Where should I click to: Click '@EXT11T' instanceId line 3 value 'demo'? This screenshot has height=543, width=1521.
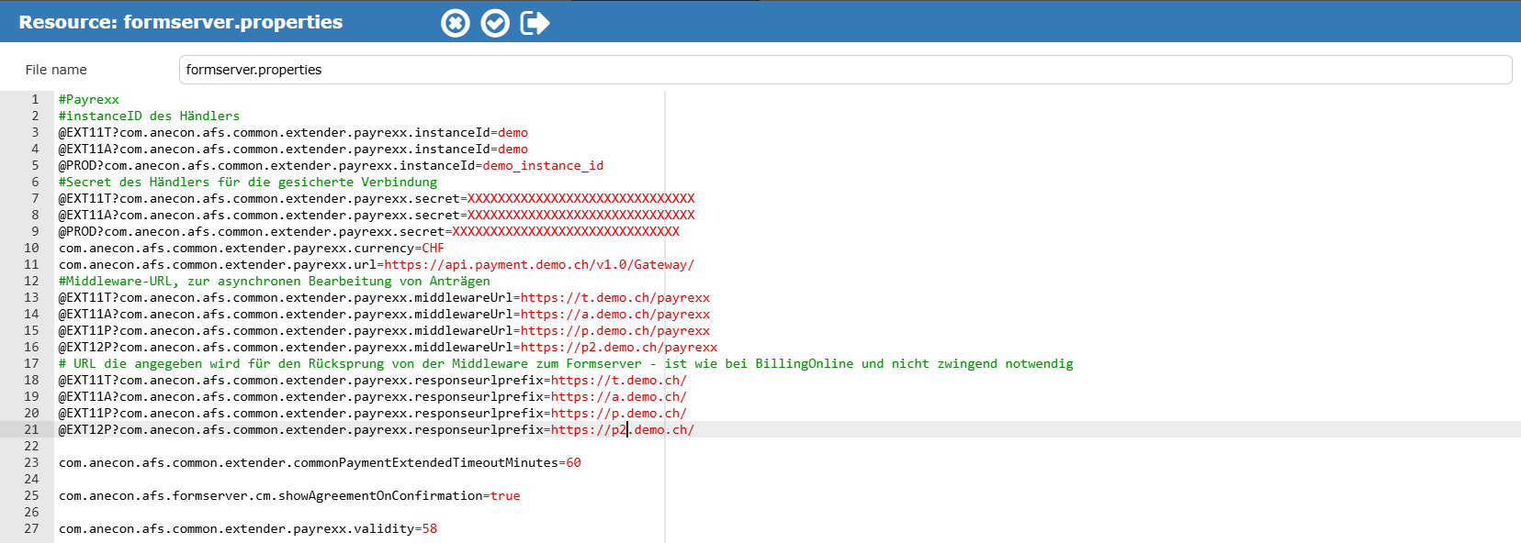point(513,132)
